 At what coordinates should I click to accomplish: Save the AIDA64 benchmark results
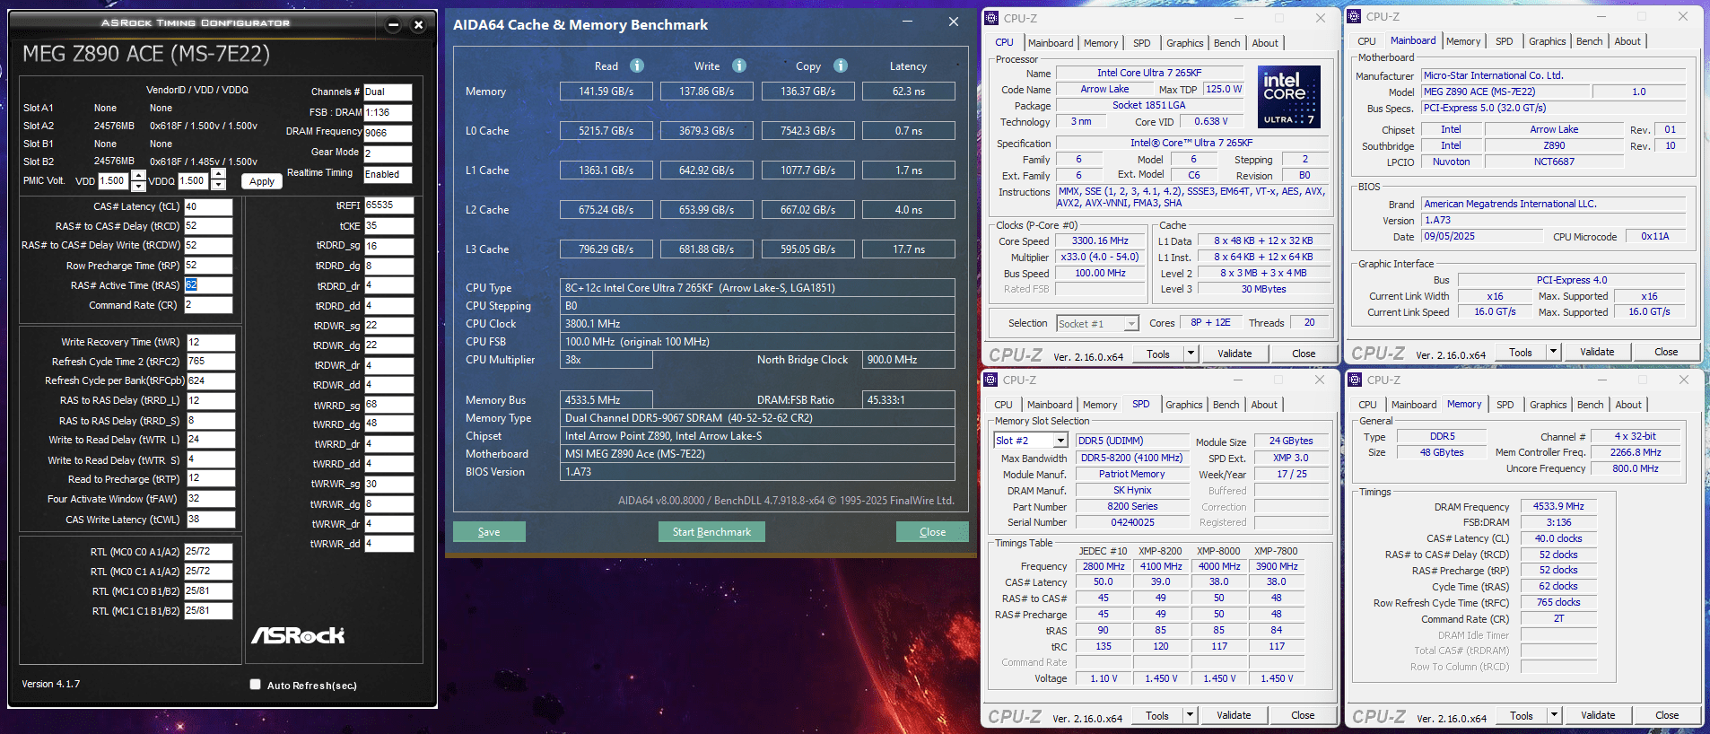pos(489,532)
